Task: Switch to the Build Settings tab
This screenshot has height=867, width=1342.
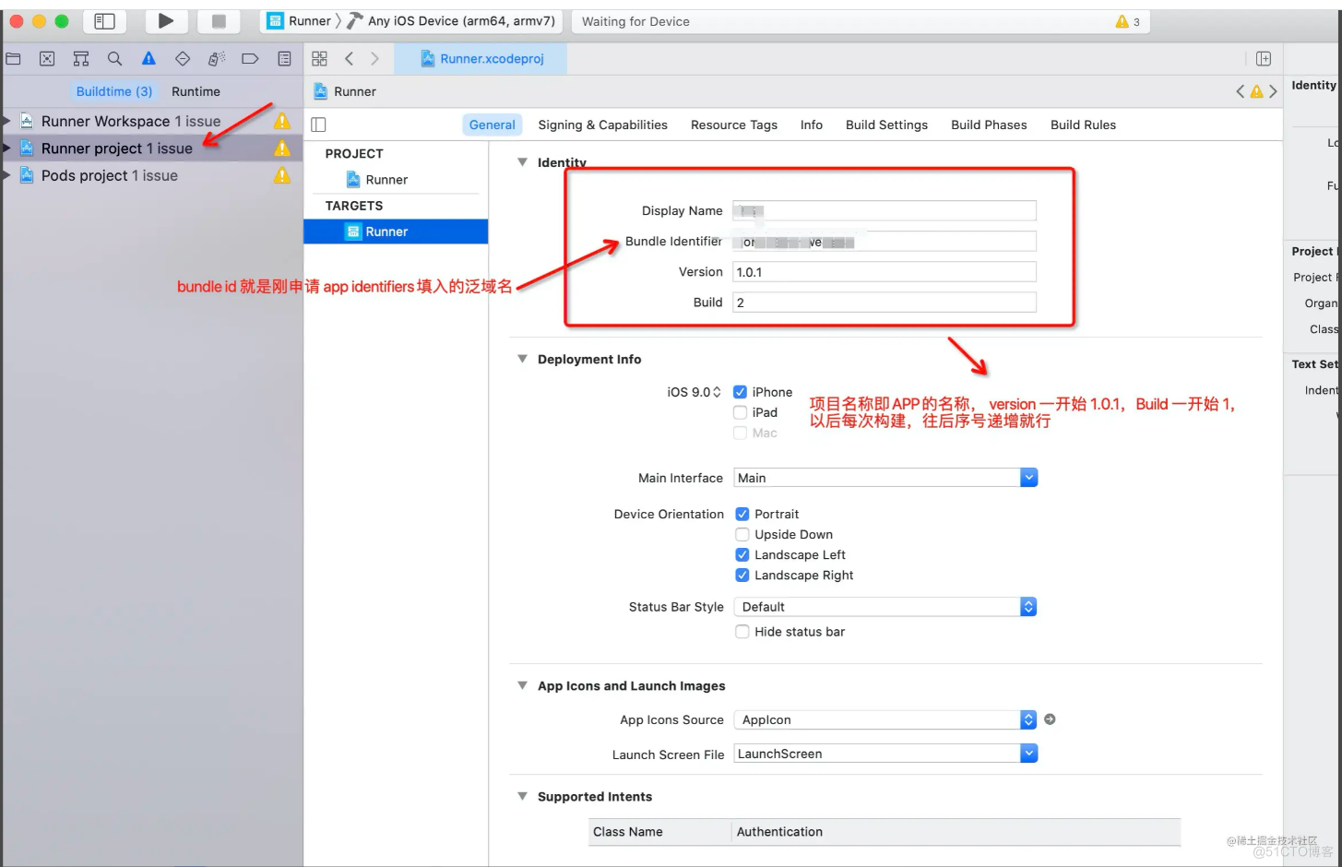Action: tap(886, 125)
